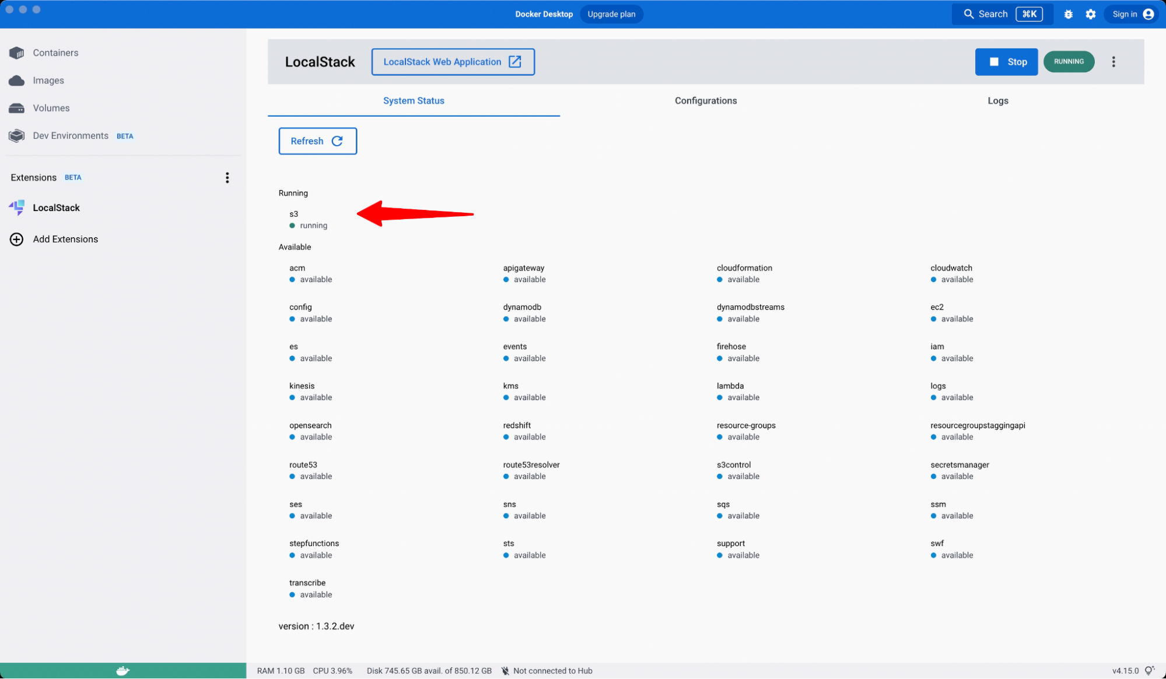This screenshot has height=679, width=1166.
Task: Switch to the Configurations tab
Action: 706,100
